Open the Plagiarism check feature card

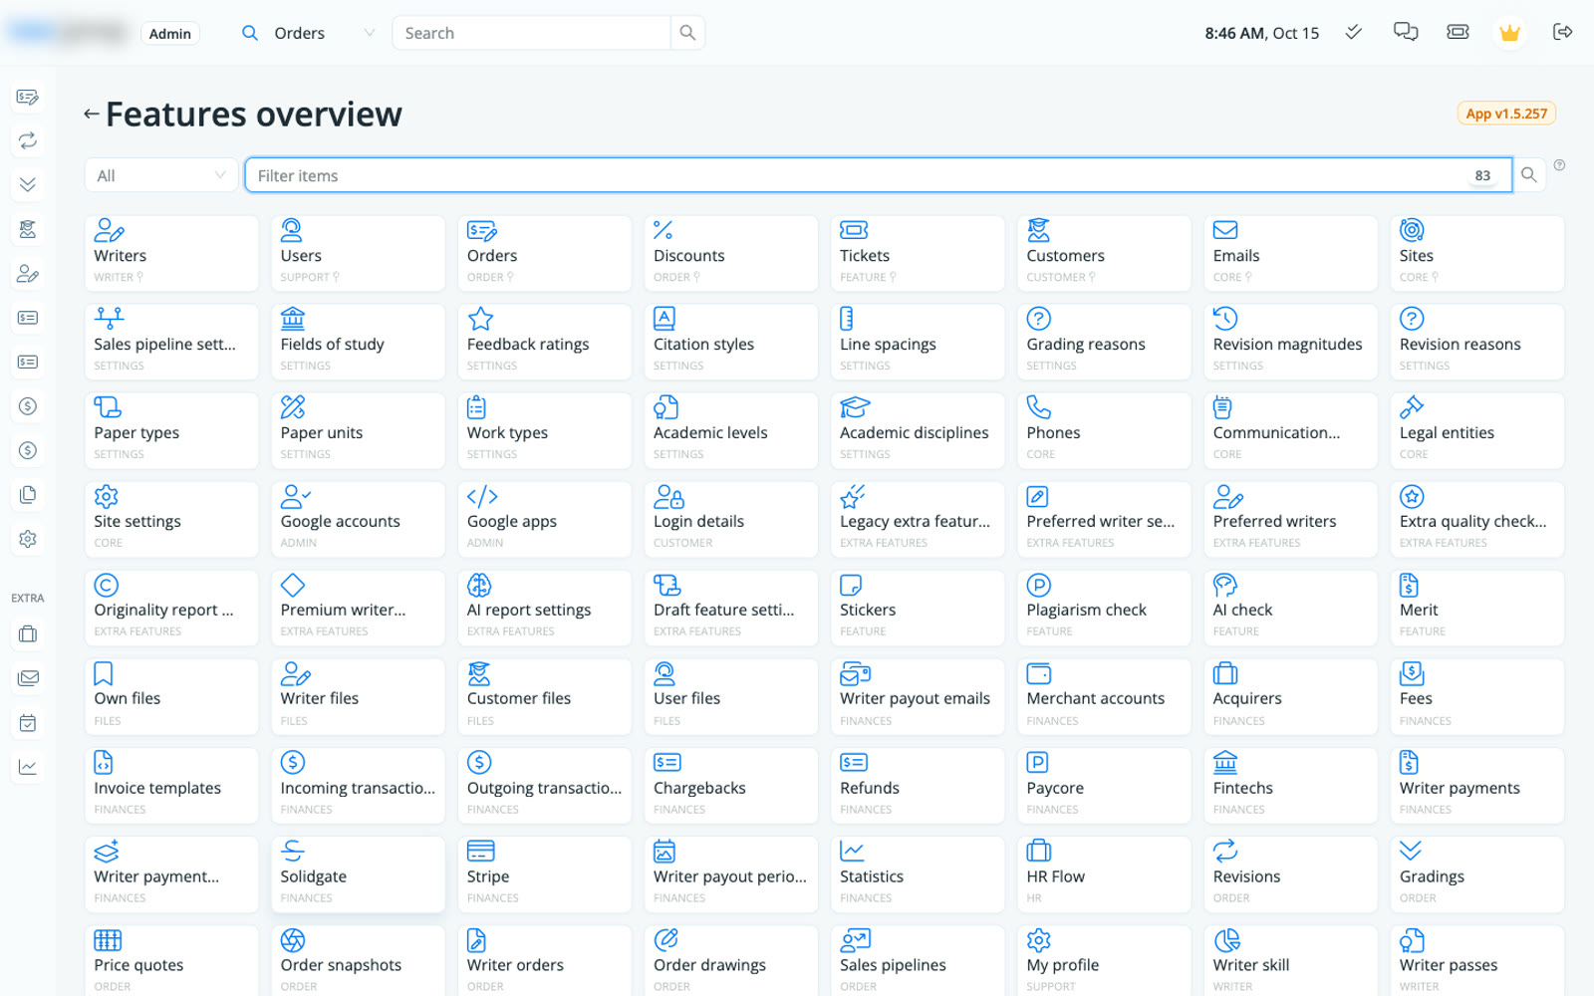pos(1104,609)
